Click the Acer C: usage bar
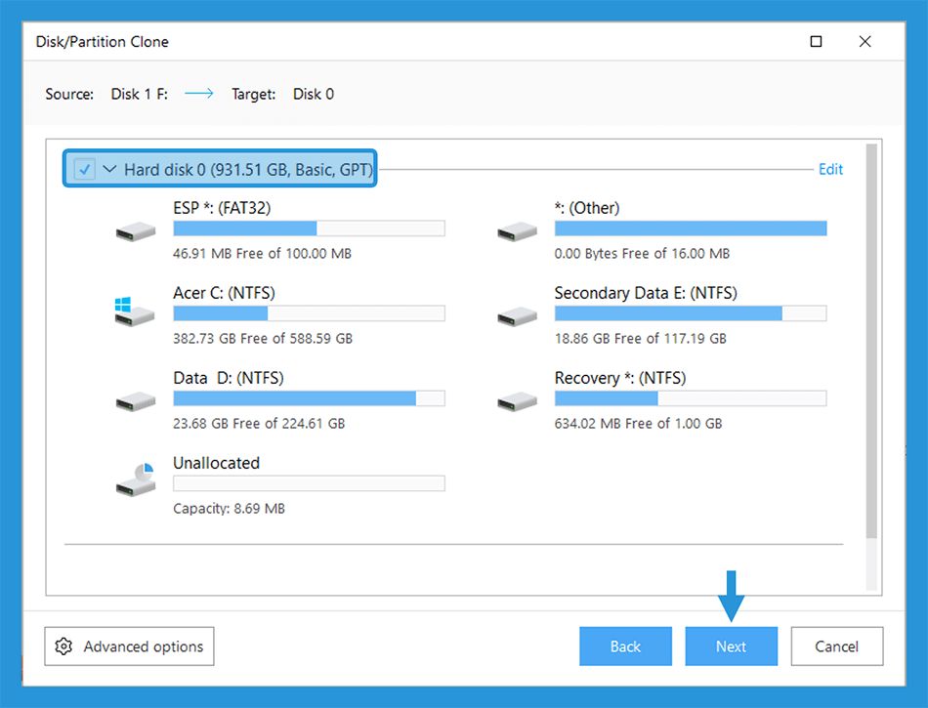The height and width of the screenshot is (708, 928). pos(309,313)
